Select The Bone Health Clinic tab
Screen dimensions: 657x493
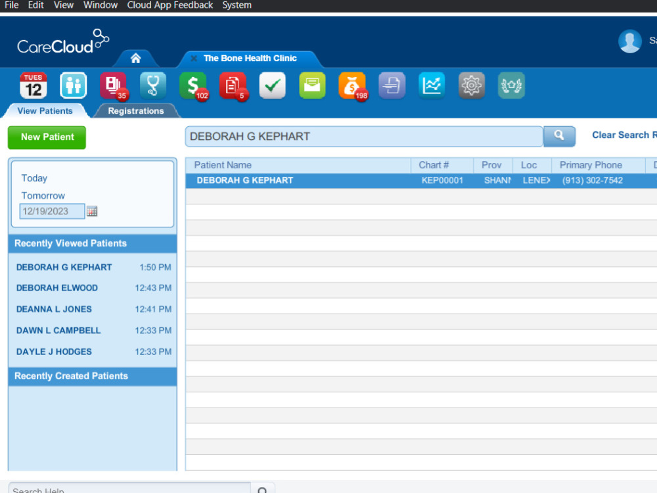tap(250, 59)
